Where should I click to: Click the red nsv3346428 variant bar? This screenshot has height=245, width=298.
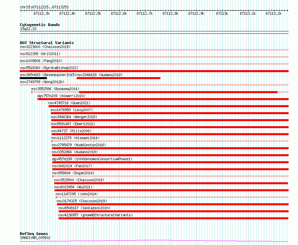(x=119, y=78)
